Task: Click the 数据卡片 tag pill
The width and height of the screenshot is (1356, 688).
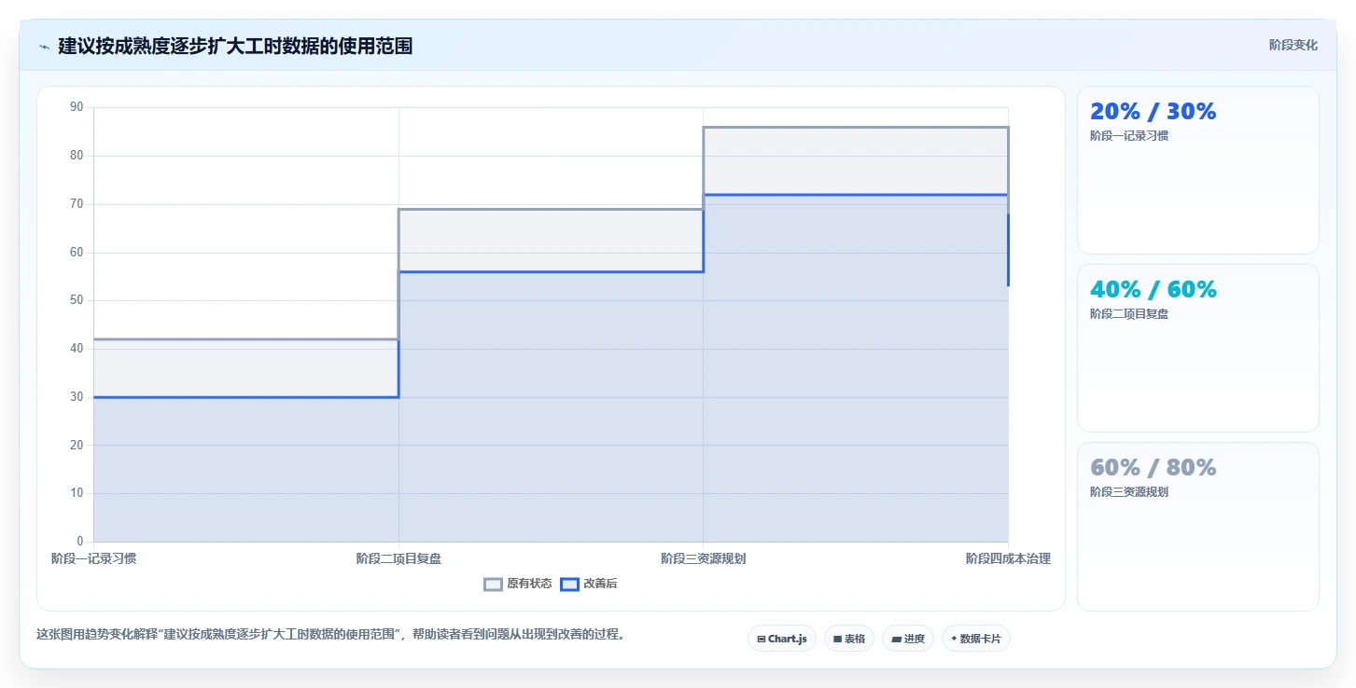Action: pyautogui.click(x=976, y=639)
